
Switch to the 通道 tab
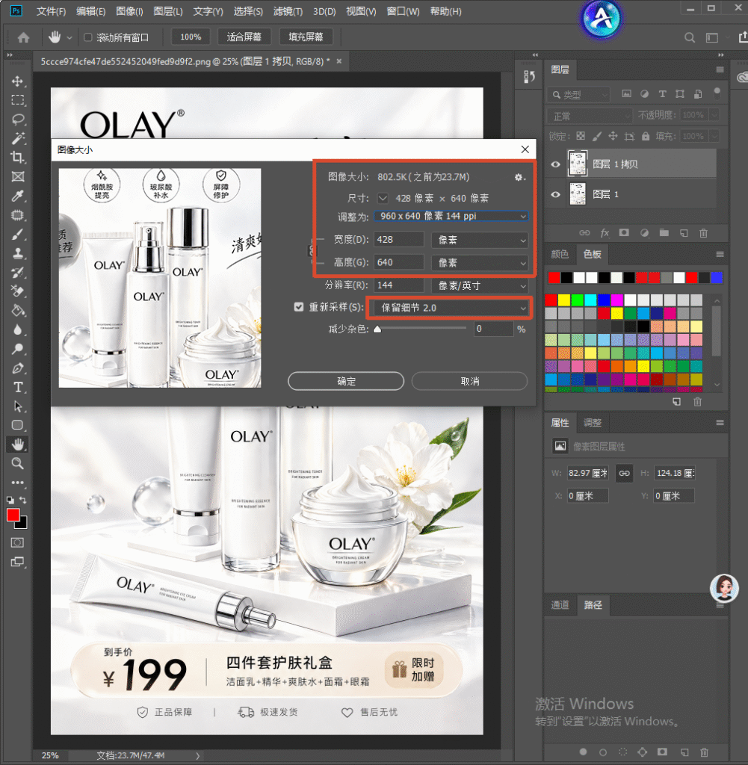(x=560, y=605)
